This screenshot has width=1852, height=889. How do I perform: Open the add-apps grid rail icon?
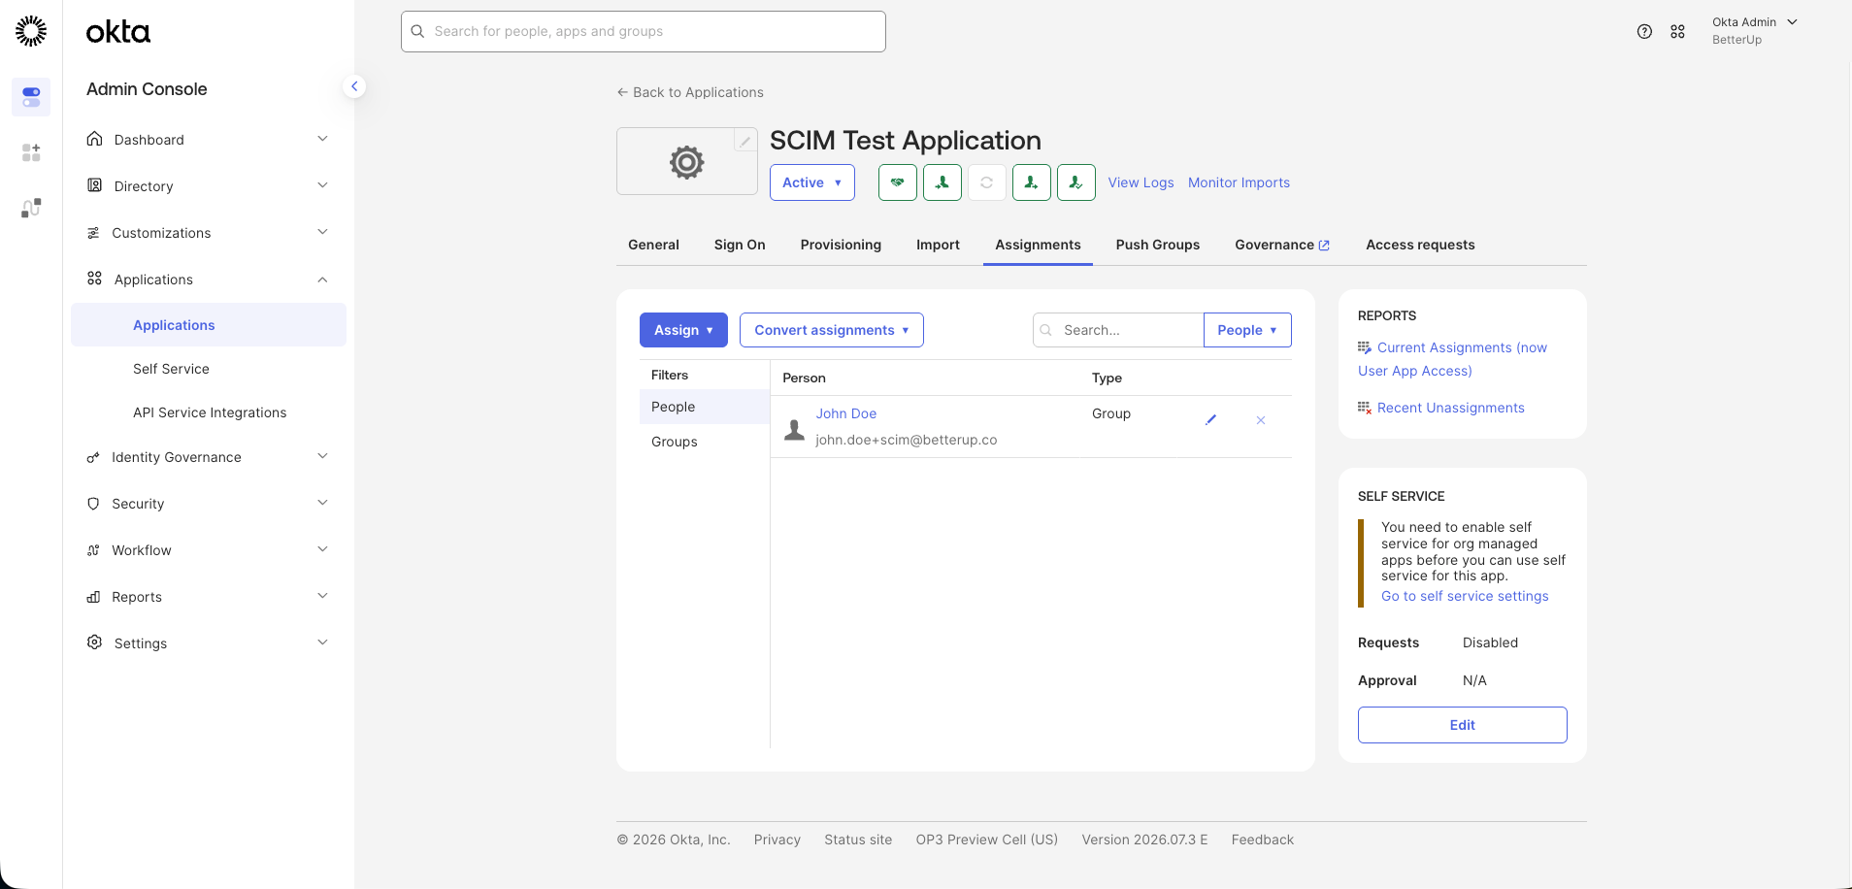[x=31, y=152]
